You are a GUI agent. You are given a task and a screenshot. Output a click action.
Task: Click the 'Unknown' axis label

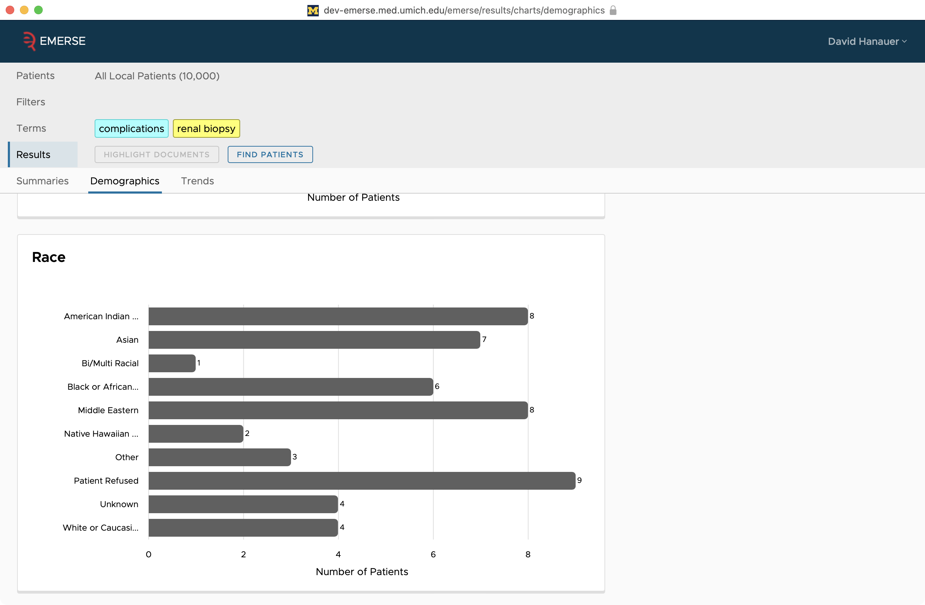[x=119, y=504]
